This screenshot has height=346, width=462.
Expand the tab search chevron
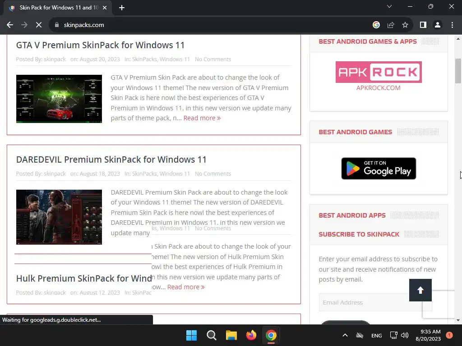(x=389, y=6)
